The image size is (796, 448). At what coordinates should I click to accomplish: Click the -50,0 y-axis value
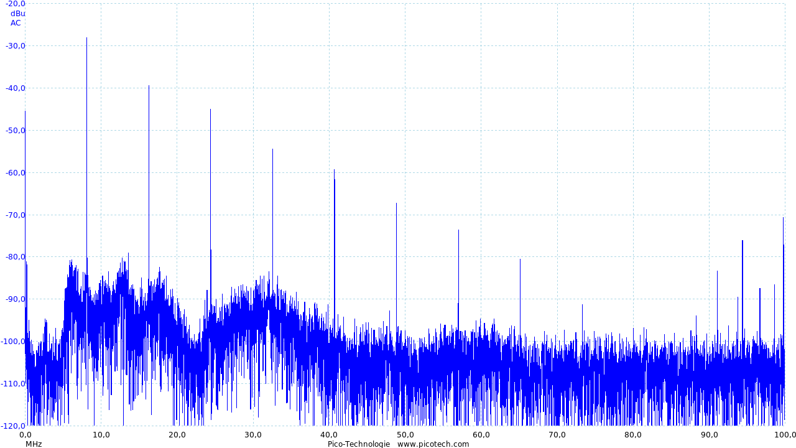[15, 130]
